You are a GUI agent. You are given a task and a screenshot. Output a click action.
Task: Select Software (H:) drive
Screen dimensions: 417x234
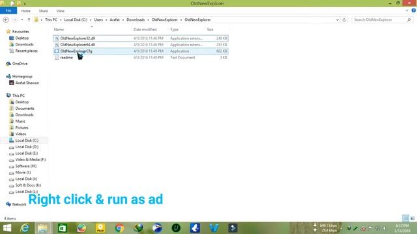pos(26,166)
